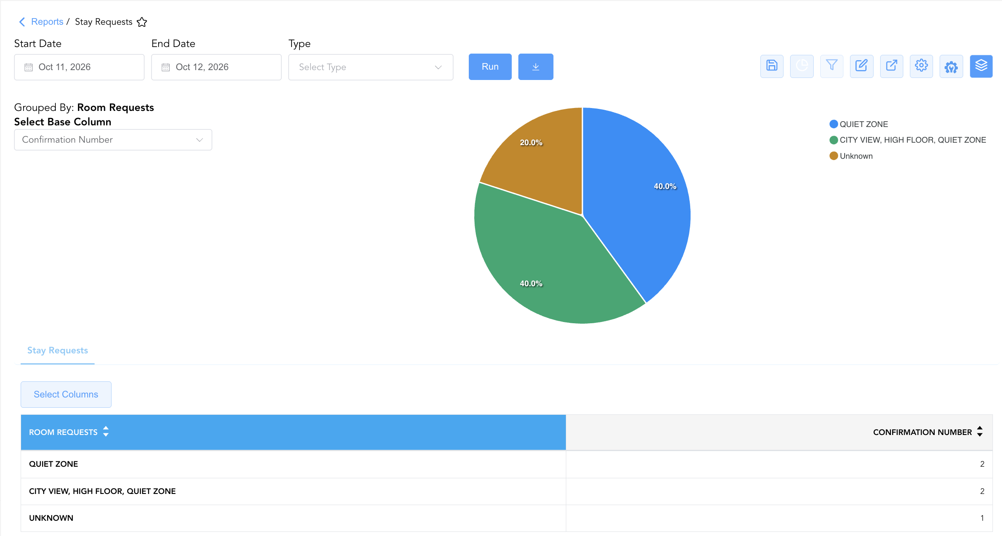Expand the Confirmation Number base column dropdown
This screenshot has height=536, width=1002.
pos(113,140)
